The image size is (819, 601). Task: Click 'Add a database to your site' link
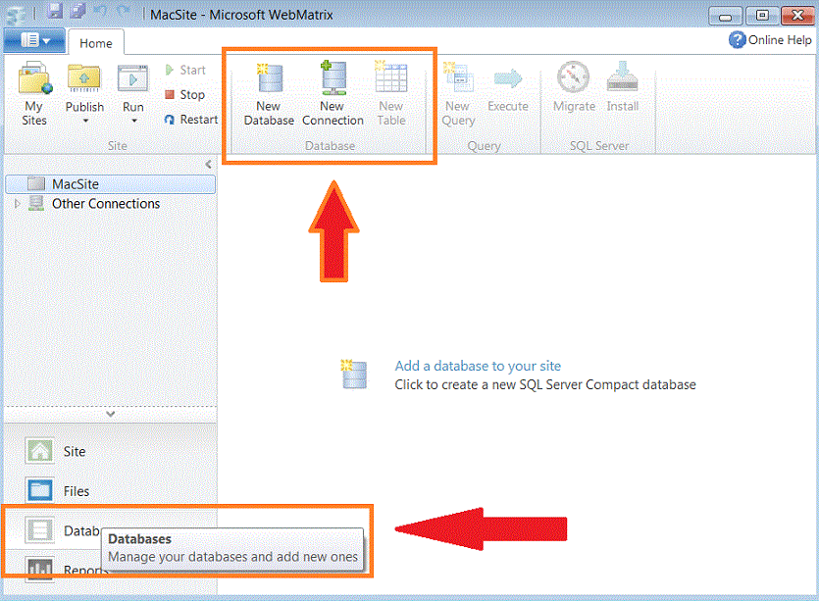478,366
